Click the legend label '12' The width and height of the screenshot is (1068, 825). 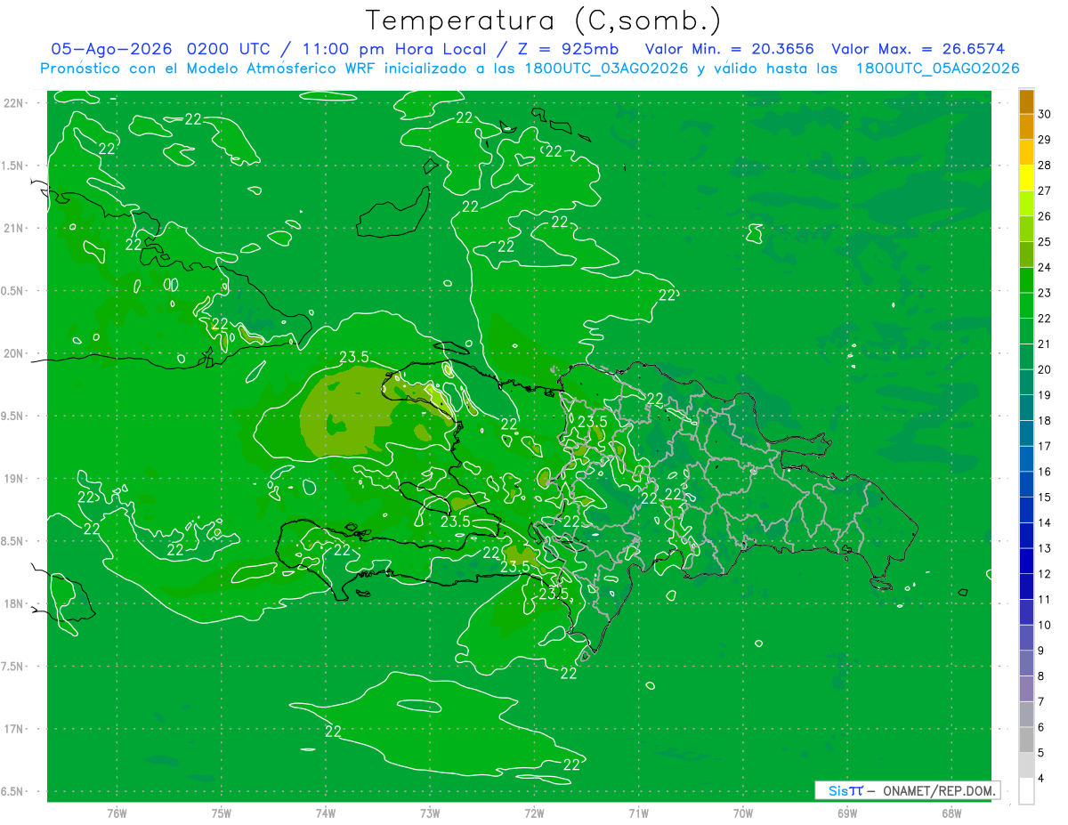[x=1044, y=574]
